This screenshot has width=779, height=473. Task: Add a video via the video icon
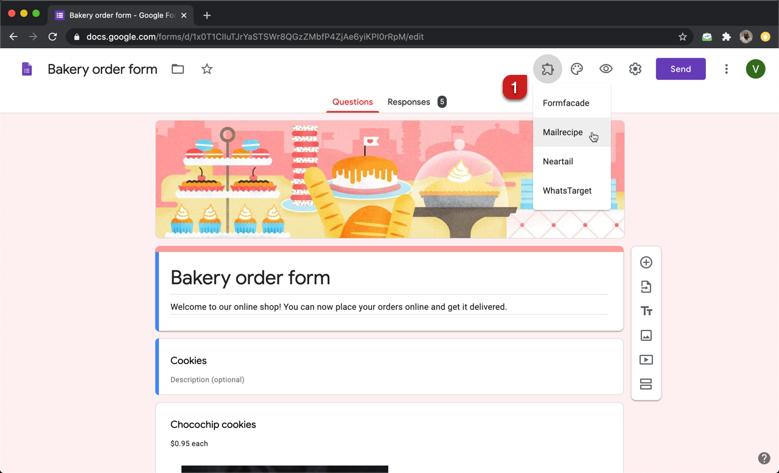pos(646,360)
